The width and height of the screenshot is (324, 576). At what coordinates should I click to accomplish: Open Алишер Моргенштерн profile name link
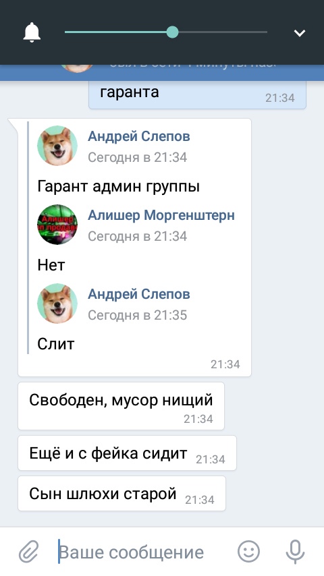[x=161, y=215]
